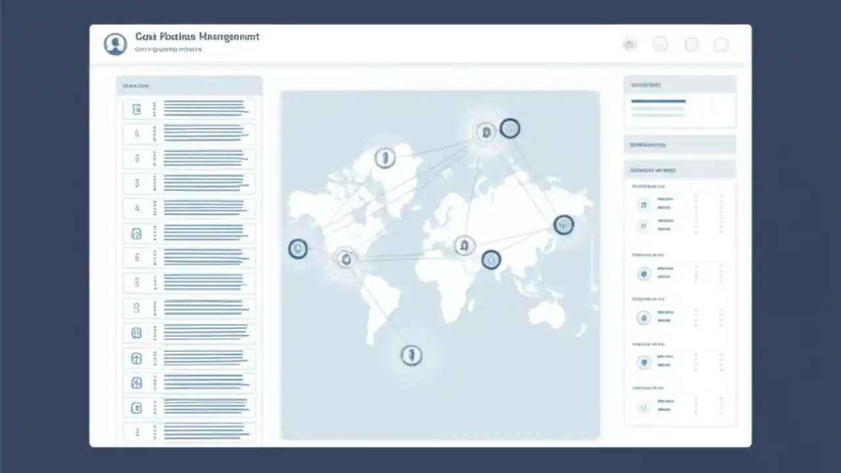
Task: Click the notification icon at the top-right corner
Action: (x=721, y=45)
